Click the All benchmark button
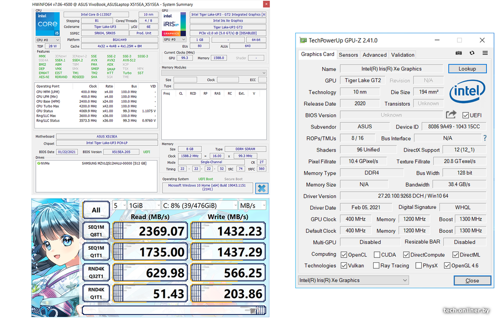Screen dimensions: 500x321 [96, 210]
